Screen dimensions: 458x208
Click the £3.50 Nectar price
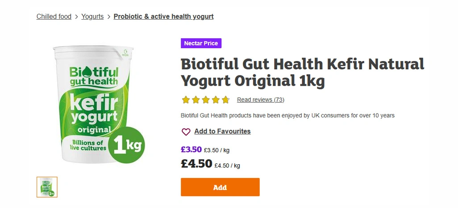click(192, 150)
